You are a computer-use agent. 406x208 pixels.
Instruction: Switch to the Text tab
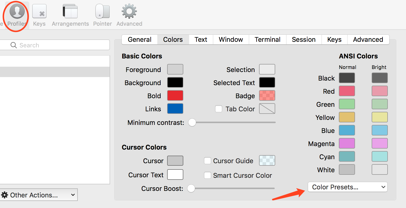201,40
